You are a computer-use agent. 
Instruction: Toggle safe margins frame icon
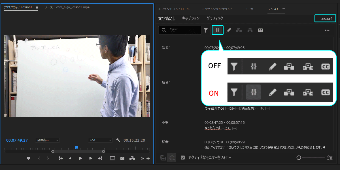pos(112,158)
